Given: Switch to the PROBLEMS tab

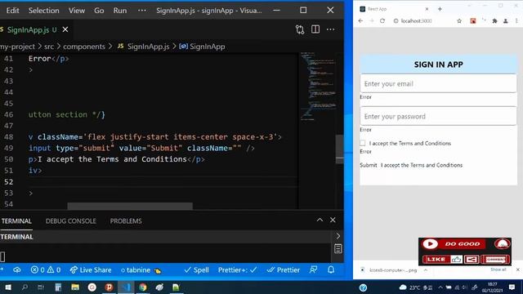Looking at the screenshot, I should pos(126,221).
